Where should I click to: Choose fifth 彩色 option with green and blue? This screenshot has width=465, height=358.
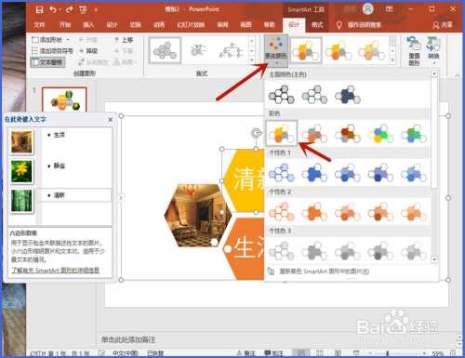click(414, 133)
